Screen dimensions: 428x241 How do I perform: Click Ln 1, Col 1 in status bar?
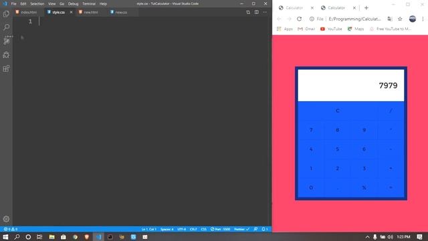click(149, 229)
